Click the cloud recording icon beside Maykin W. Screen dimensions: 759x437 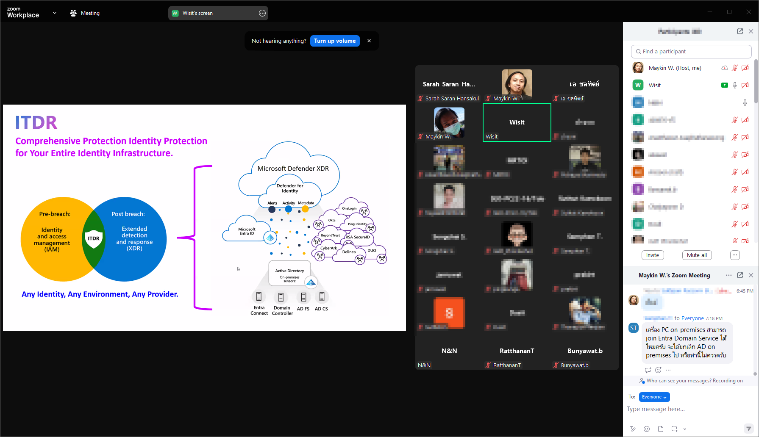[x=725, y=68]
